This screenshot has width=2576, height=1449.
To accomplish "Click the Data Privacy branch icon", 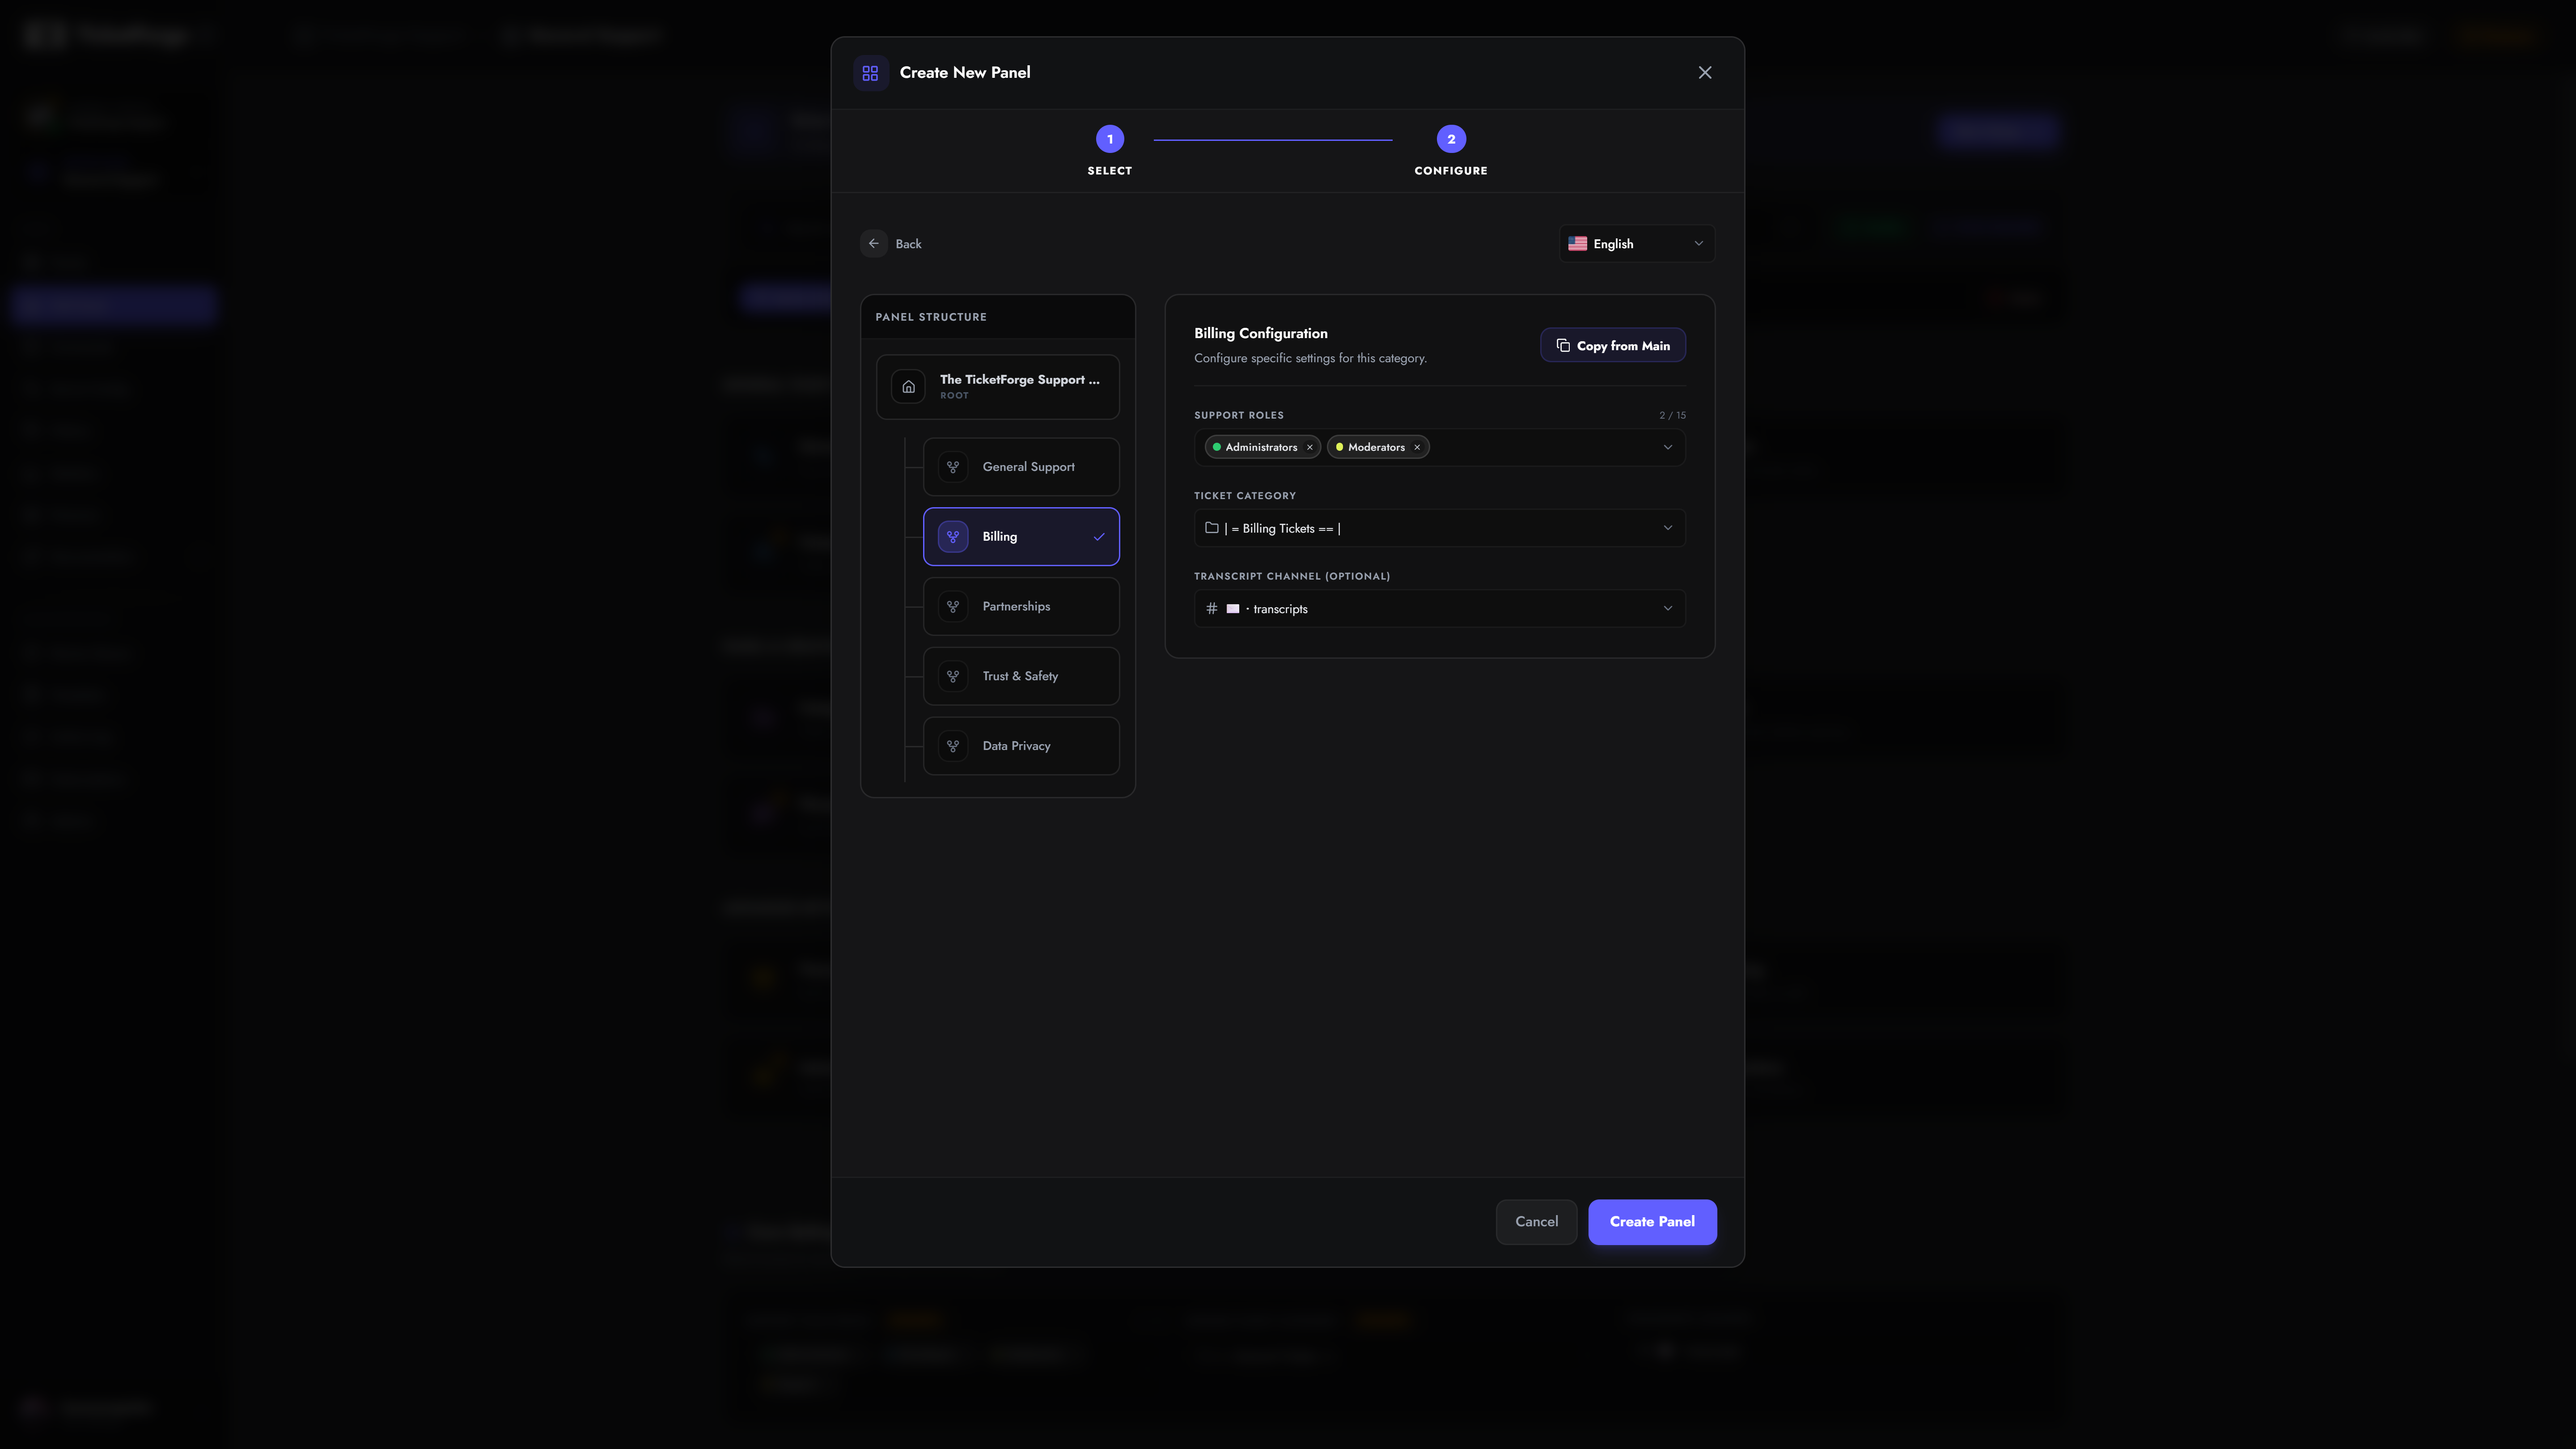I will click(x=953, y=745).
